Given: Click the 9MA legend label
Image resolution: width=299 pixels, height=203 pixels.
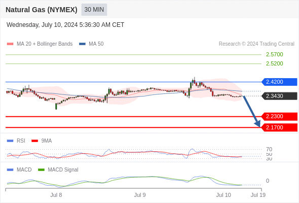Looking at the screenshot, I should coord(47,141).
